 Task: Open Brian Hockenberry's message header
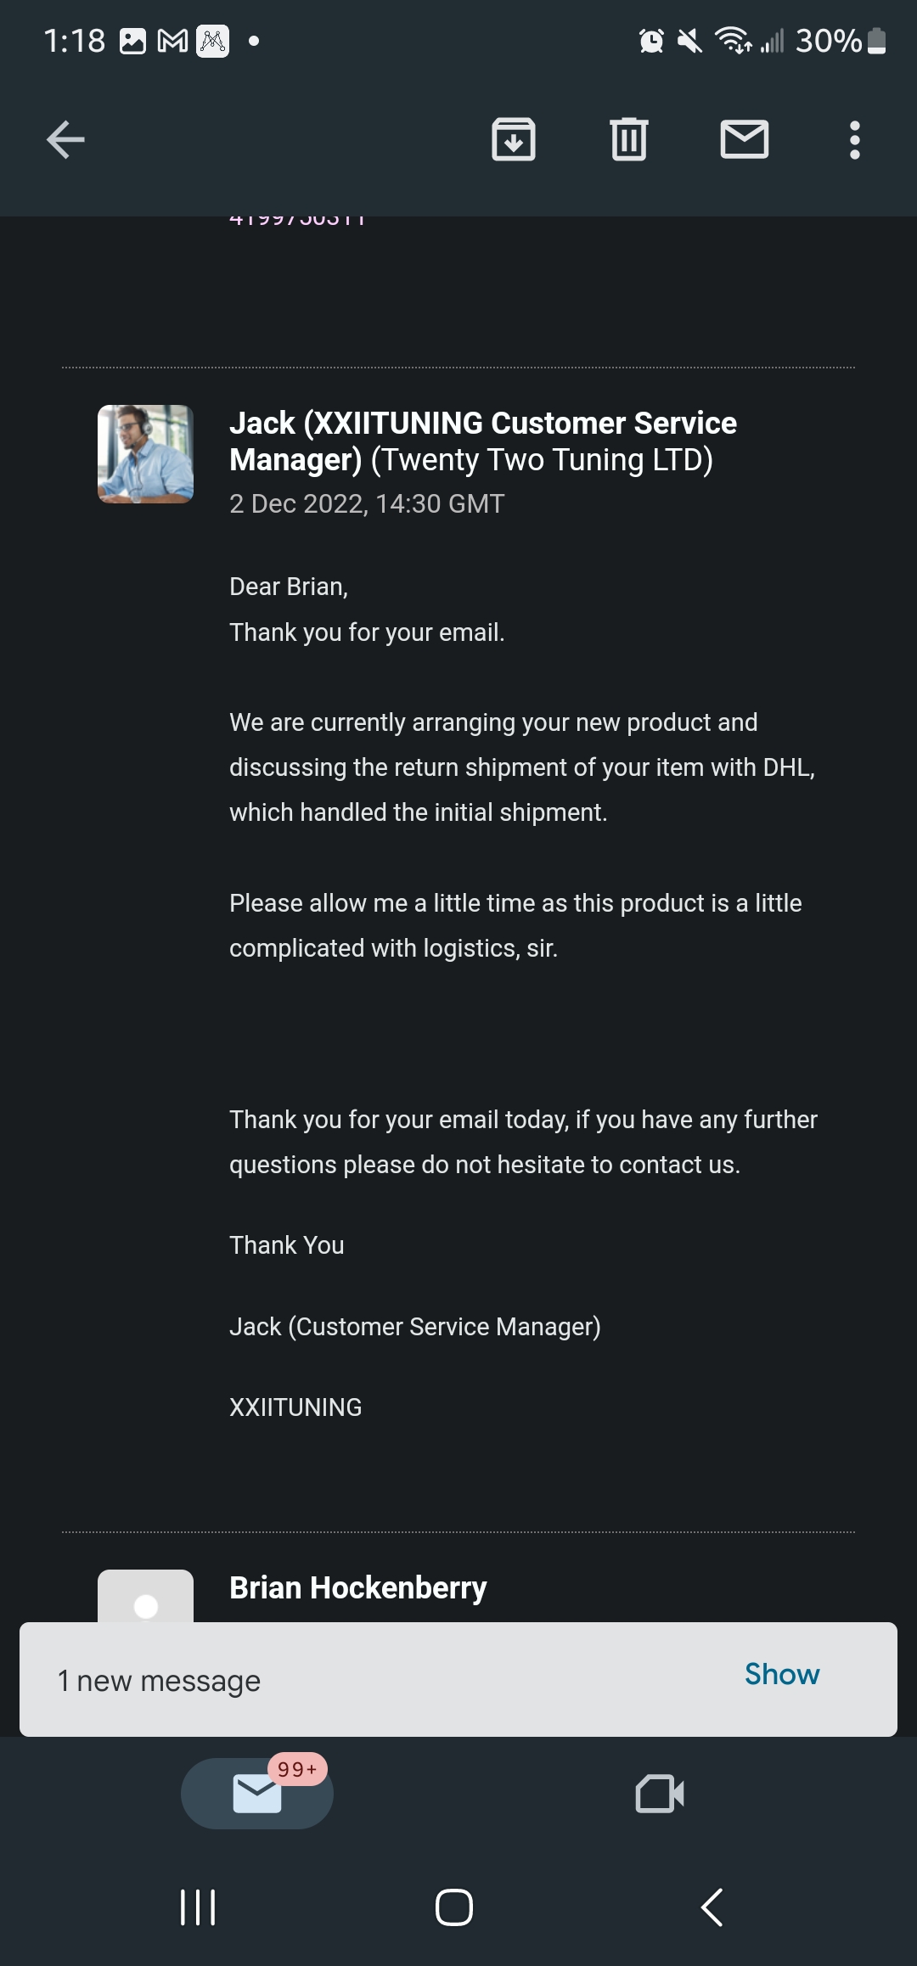(357, 1587)
